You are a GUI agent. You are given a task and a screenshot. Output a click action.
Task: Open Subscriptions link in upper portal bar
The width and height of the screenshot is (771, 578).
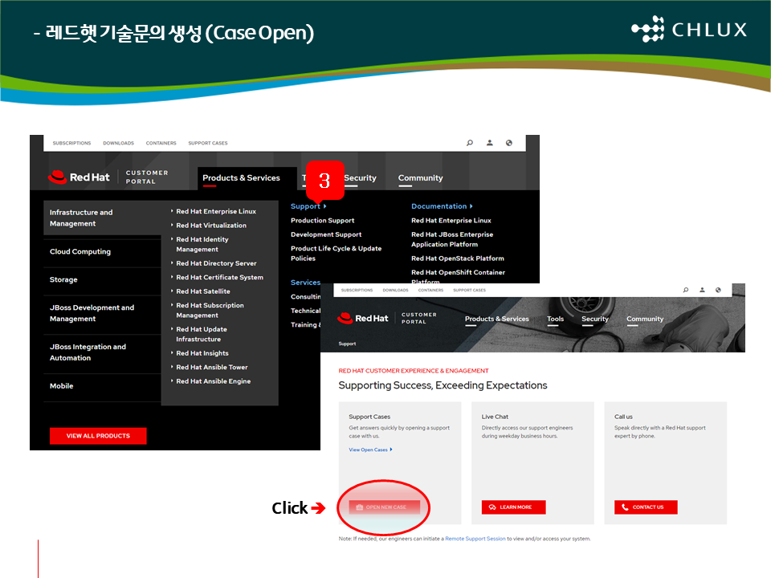(x=71, y=143)
